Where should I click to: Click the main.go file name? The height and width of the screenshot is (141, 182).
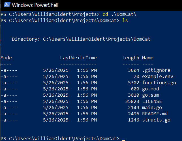(x=152, y=107)
